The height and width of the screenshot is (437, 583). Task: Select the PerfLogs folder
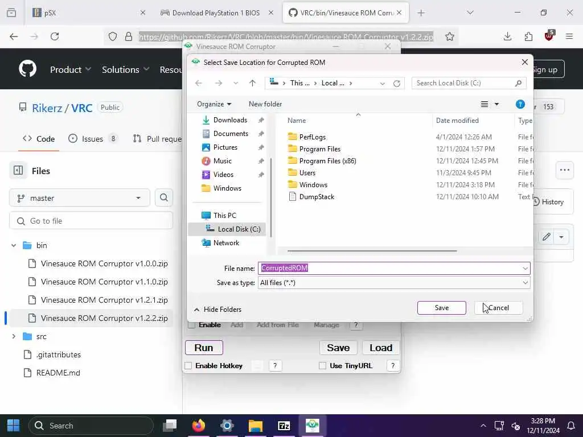tap(312, 137)
